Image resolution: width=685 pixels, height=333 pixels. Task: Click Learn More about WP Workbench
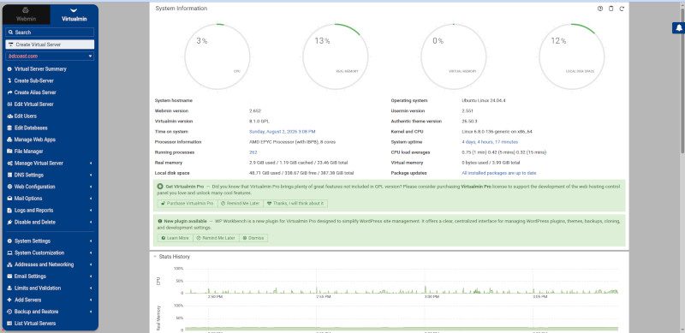coord(175,238)
